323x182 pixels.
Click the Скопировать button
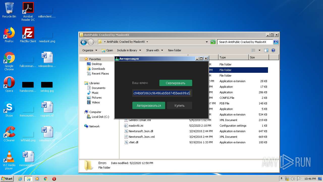point(176,83)
